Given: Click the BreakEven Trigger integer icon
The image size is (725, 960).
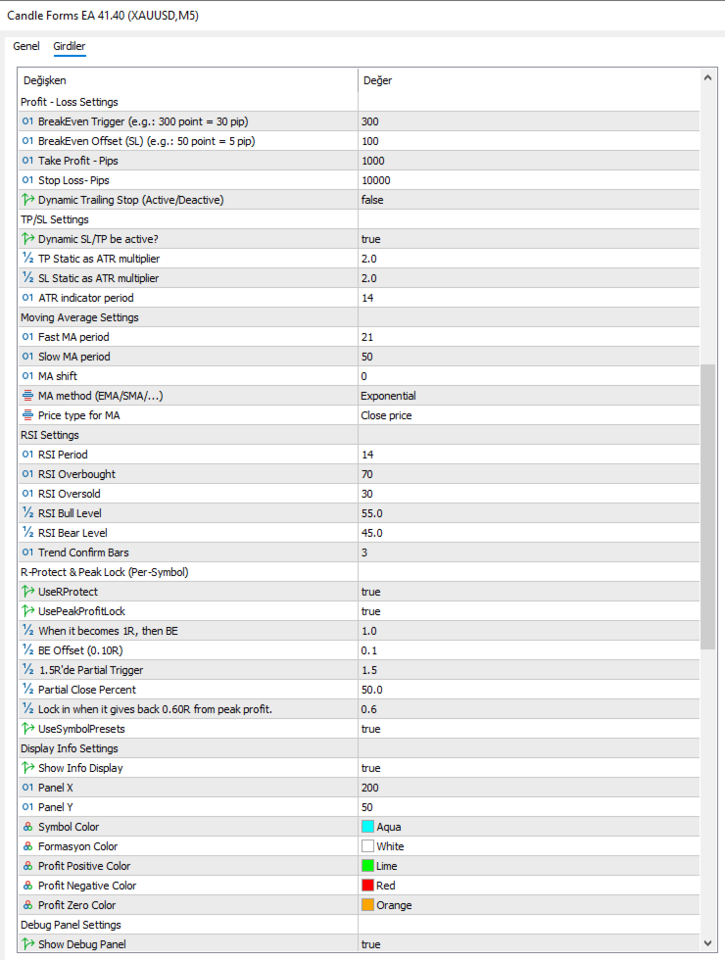Looking at the screenshot, I should click(27, 121).
